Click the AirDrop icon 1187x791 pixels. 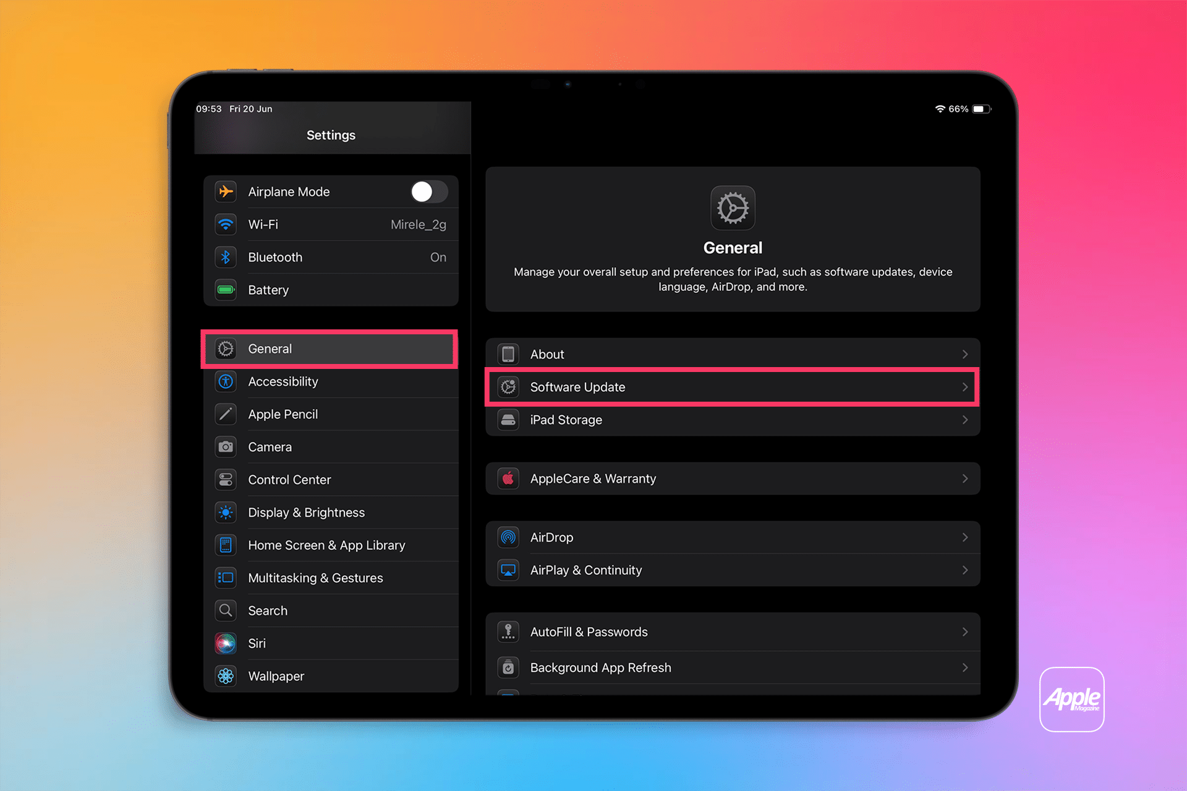coord(508,537)
